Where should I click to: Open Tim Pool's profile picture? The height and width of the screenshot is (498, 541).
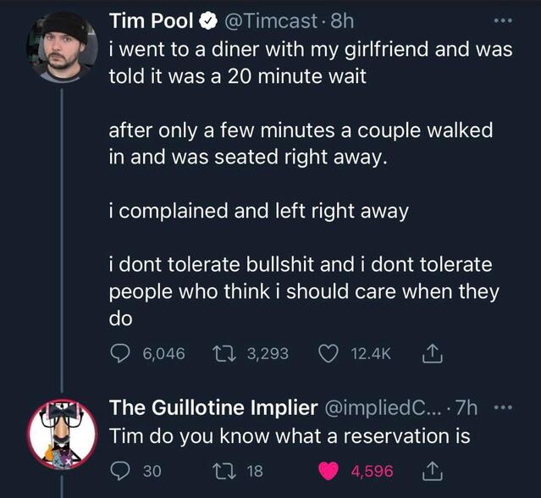(x=58, y=47)
